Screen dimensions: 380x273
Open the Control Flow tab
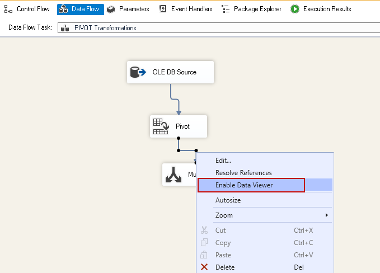[28, 9]
